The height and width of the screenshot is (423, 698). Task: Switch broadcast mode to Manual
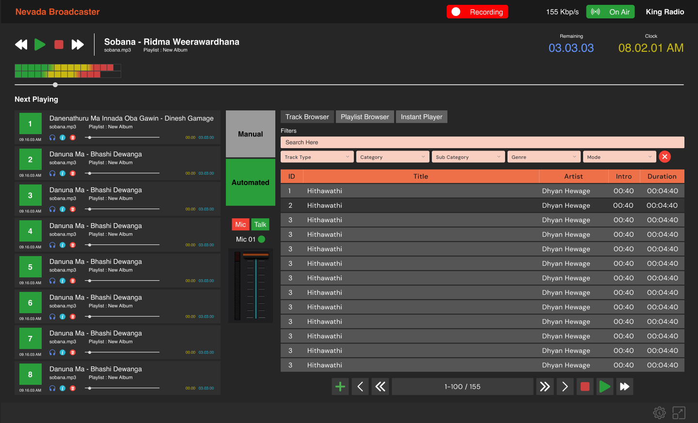tap(250, 134)
